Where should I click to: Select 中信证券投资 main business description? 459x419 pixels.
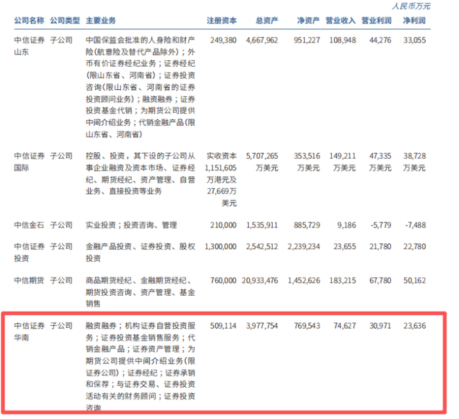pos(140,252)
